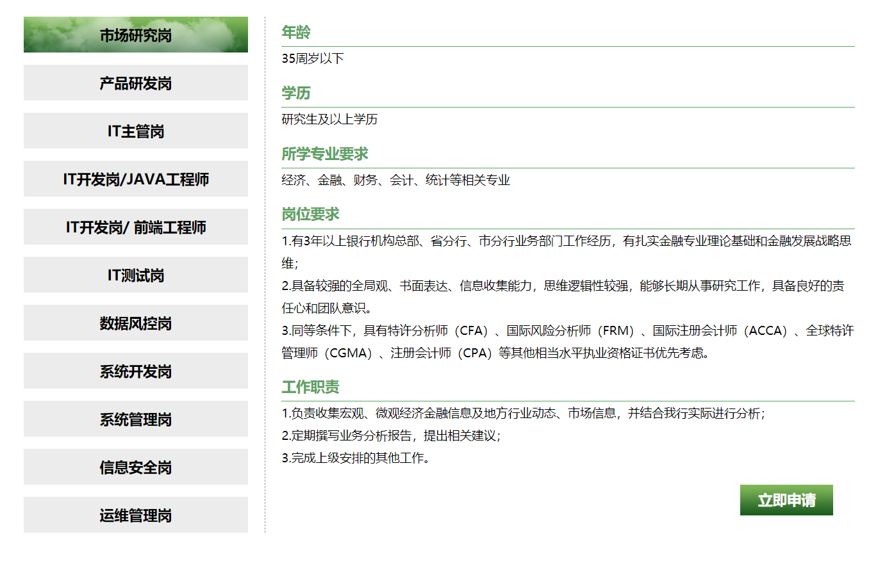Open the 信息安全岗 position tab
This screenshot has height=566, width=878.
point(135,467)
